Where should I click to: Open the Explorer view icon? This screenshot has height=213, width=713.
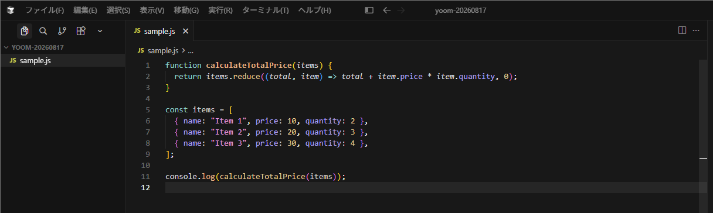click(24, 31)
